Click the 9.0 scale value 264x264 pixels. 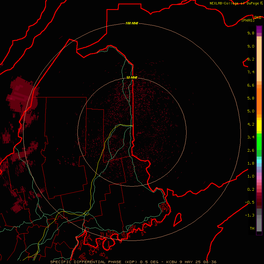(x=251, y=46)
